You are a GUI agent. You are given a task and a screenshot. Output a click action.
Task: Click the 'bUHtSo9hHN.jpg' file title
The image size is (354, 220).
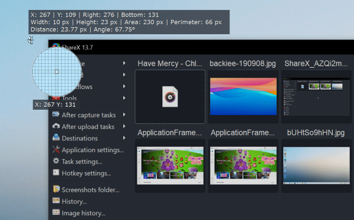(x=316, y=133)
